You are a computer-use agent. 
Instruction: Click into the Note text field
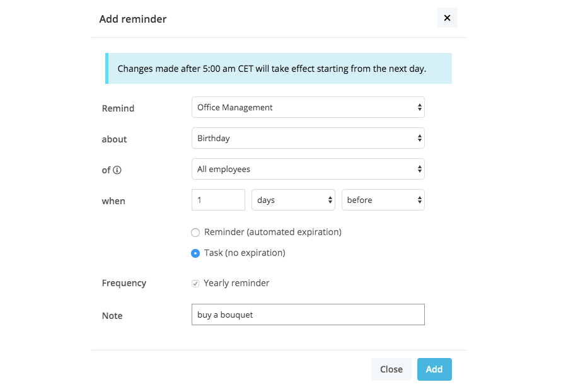pyautogui.click(x=308, y=315)
